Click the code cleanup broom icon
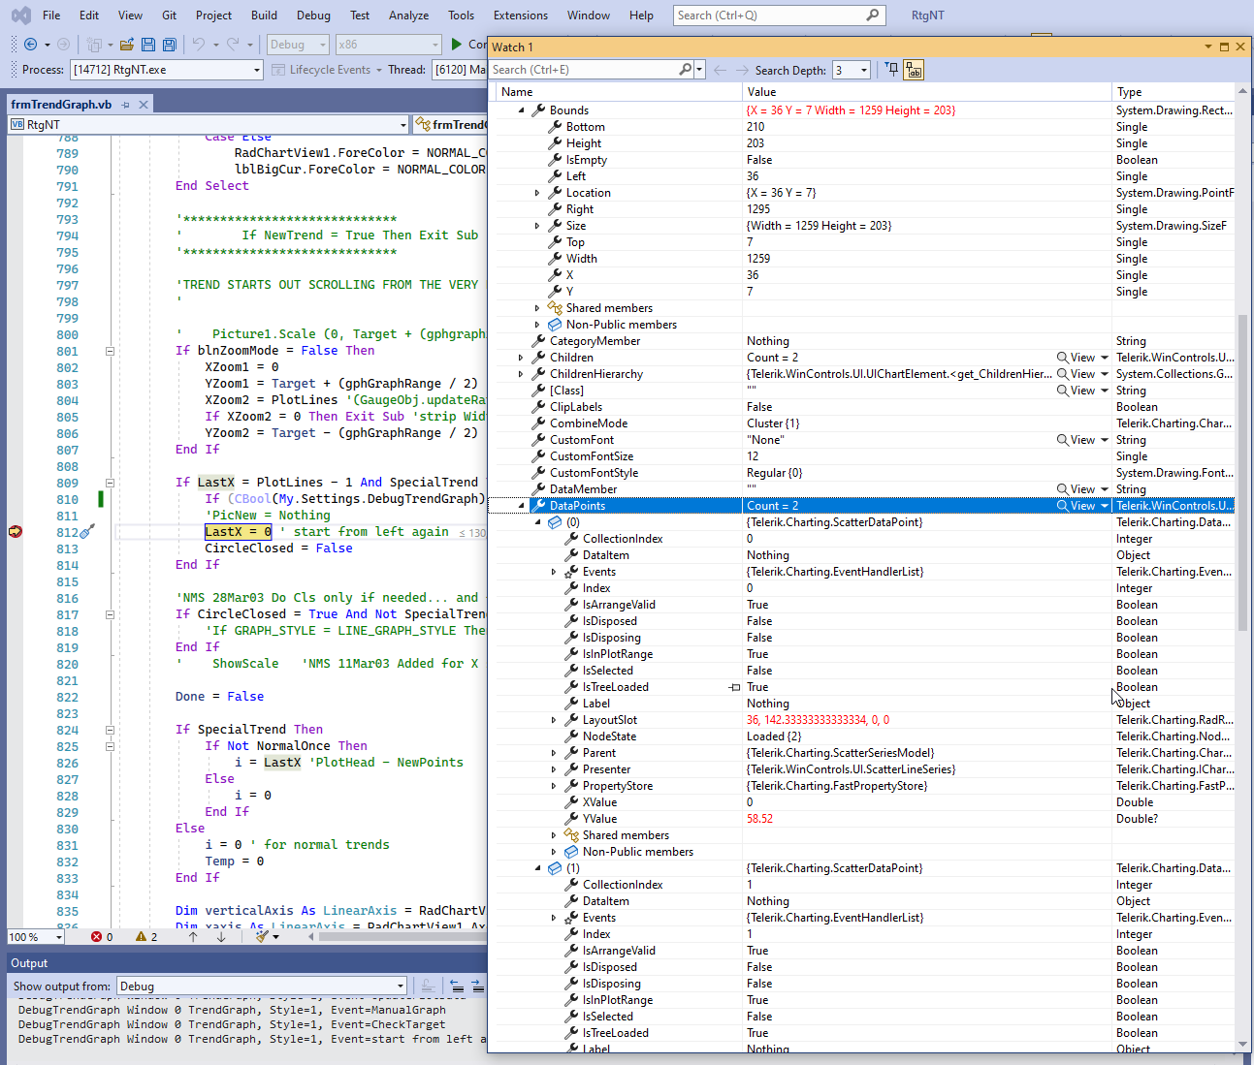The height and width of the screenshot is (1065, 1254). pyautogui.click(x=262, y=937)
